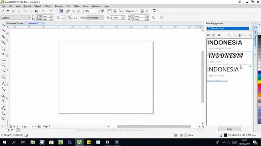The width and height of the screenshot is (261, 146).
Task: Select the Arial Rounded INDONESIA sample
Action: [229, 45]
